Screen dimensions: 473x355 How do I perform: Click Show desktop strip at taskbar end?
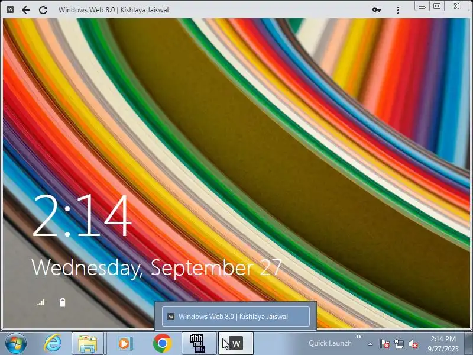click(x=469, y=343)
